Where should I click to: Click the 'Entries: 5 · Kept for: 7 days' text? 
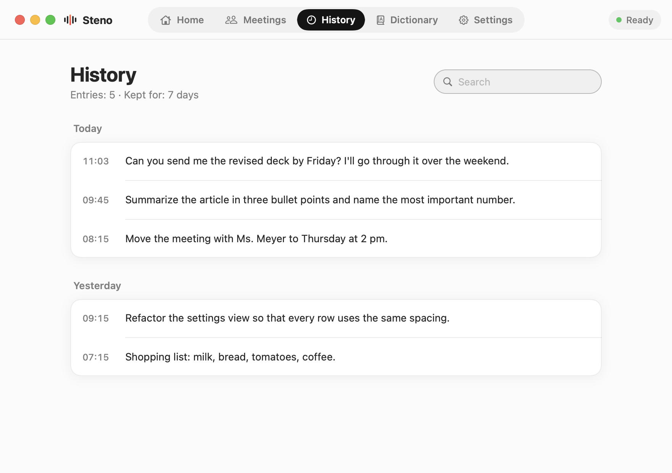click(x=134, y=95)
